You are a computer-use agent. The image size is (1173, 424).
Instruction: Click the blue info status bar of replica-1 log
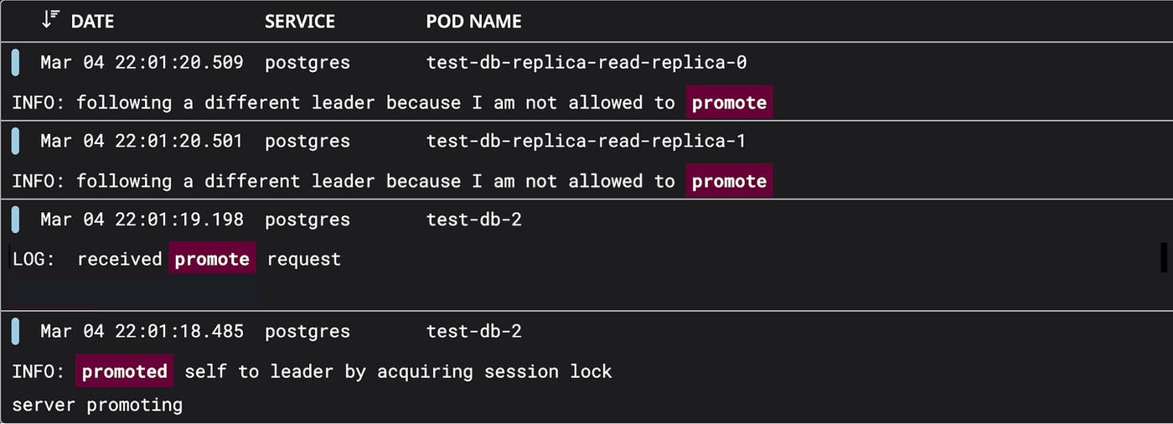[16, 142]
